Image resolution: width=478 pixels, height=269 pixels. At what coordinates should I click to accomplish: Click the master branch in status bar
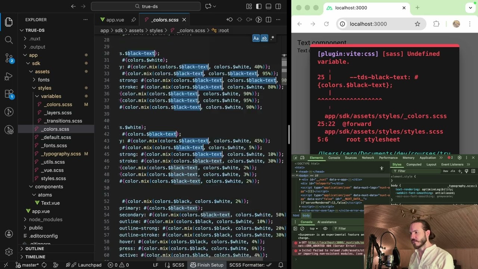(26, 265)
